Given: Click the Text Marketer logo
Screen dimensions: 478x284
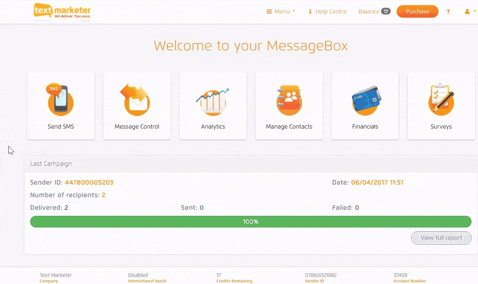Looking at the screenshot, I should 62,11.
